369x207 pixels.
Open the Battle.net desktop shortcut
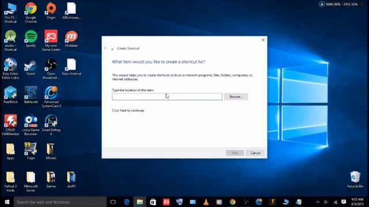[31, 95]
